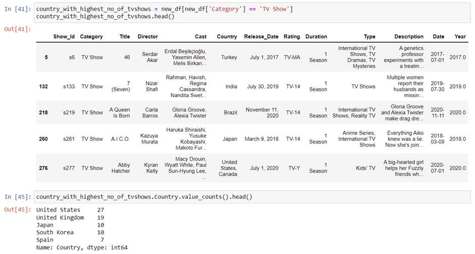The width and height of the screenshot is (475, 254).
Task: Select the In [41] prompt label
Action: tap(18, 9)
